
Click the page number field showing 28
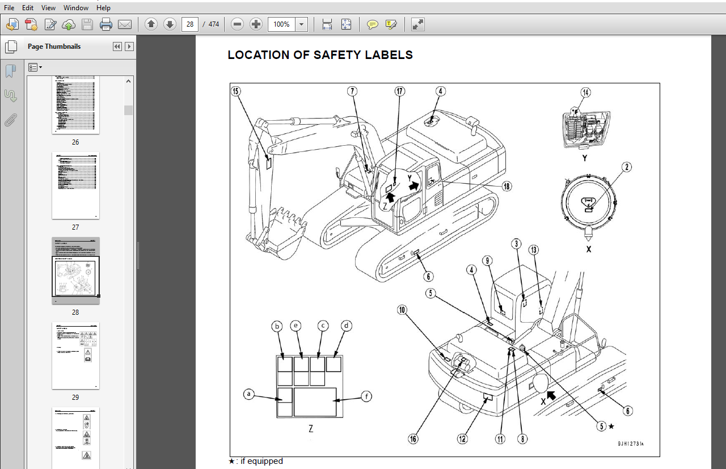click(x=190, y=24)
